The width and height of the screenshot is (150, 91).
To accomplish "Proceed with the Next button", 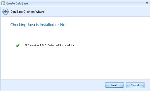I will [114, 85].
